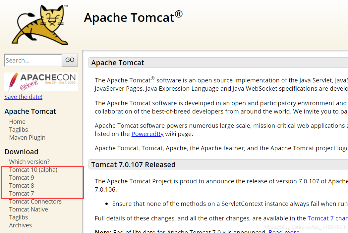Open the Tomcat Connectors download page
This screenshot has width=348, height=233.
click(x=35, y=201)
